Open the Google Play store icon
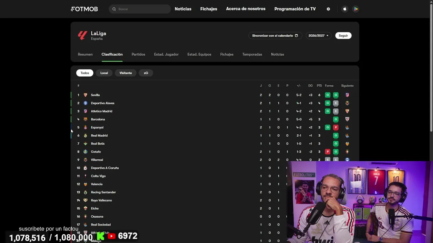 [356, 9]
